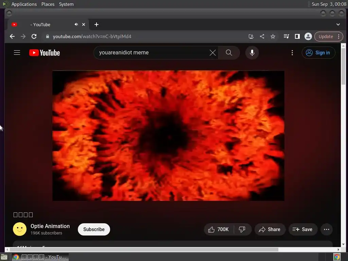
Task: Open the Optie Animation channel name link
Action: (x=50, y=226)
